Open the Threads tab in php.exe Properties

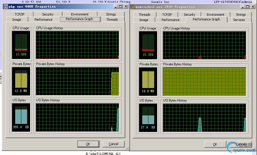[112, 20]
